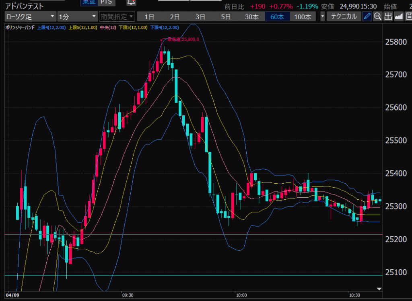Click the save icon at toolbar edge

(408, 16)
